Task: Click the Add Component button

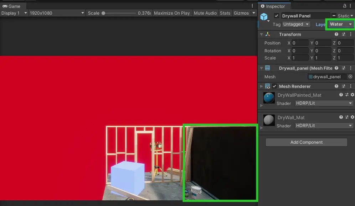Action: pyautogui.click(x=306, y=142)
